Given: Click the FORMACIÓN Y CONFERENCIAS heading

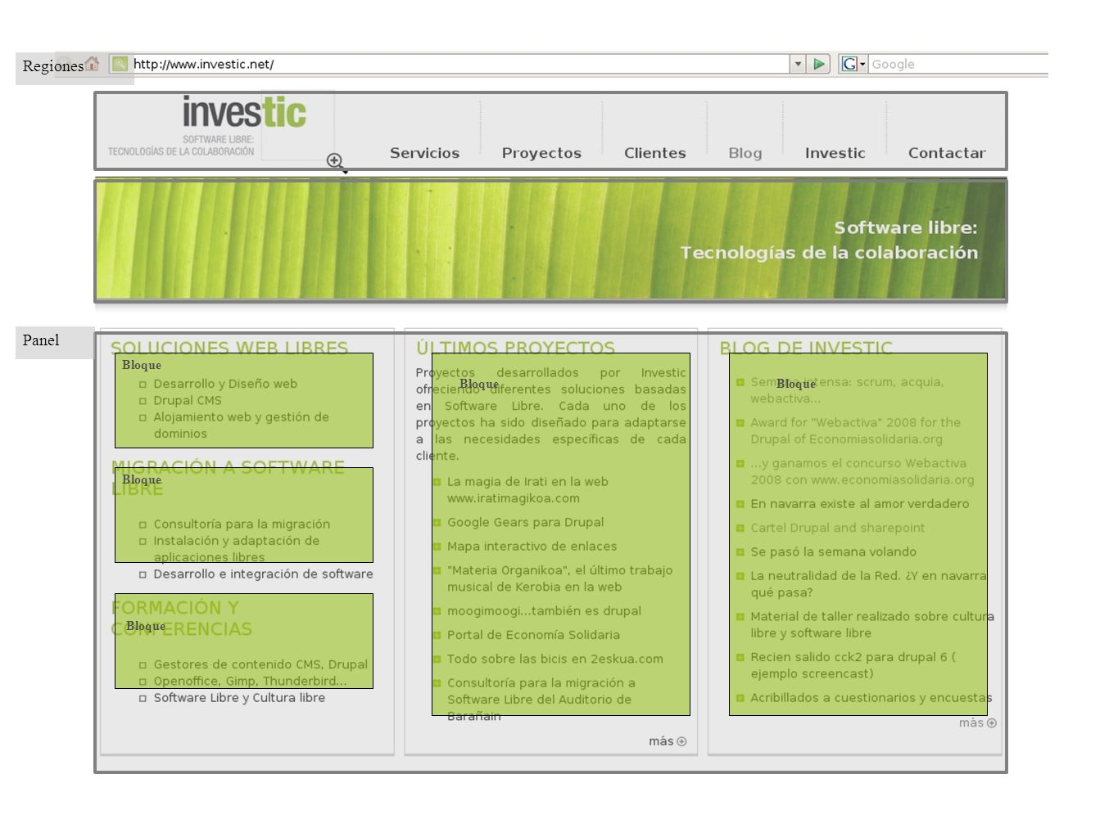Looking at the screenshot, I should (181, 618).
